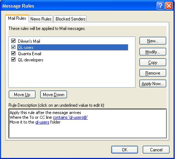175x159 pixels.
Task: Edit the contains 'ql-users@' link
Action: click(x=70, y=117)
